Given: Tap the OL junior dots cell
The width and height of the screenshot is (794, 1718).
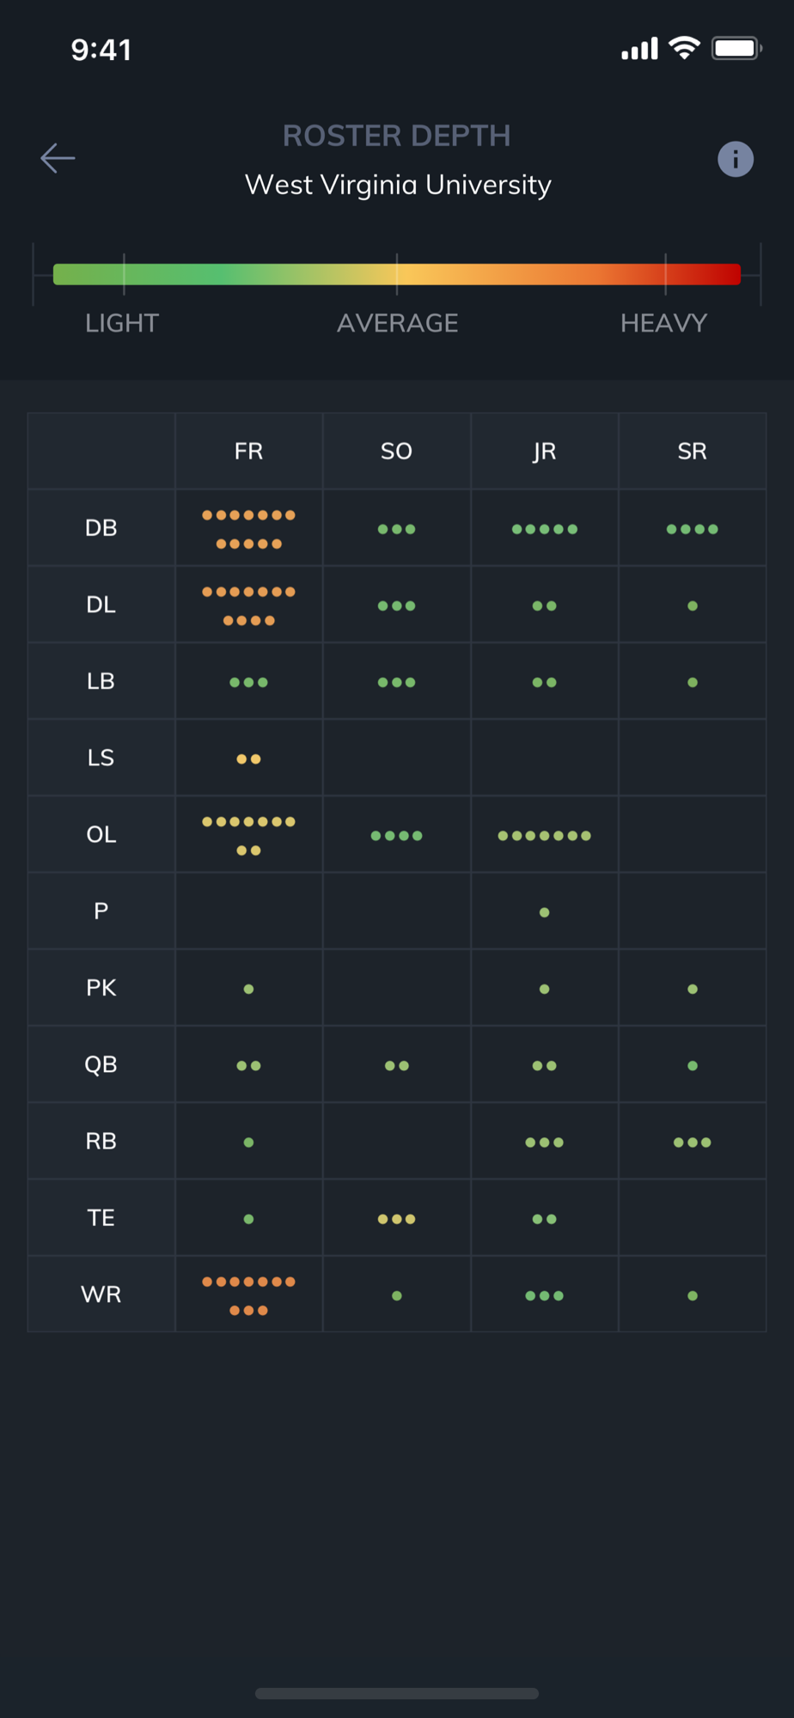Looking at the screenshot, I should [545, 835].
